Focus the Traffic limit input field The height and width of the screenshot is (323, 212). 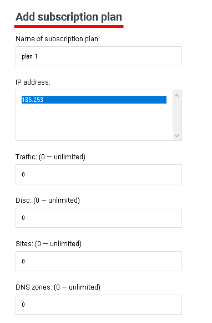pos(99,174)
